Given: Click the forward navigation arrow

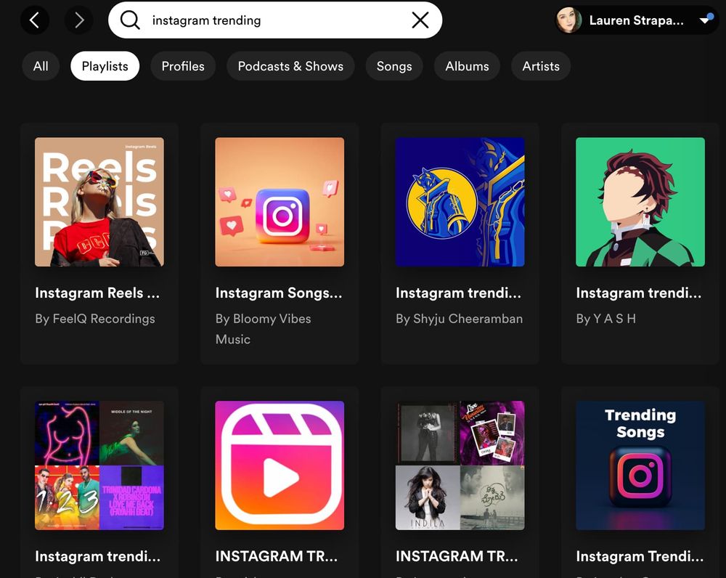Looking at the screenshot, I should [x=79, y=20].
